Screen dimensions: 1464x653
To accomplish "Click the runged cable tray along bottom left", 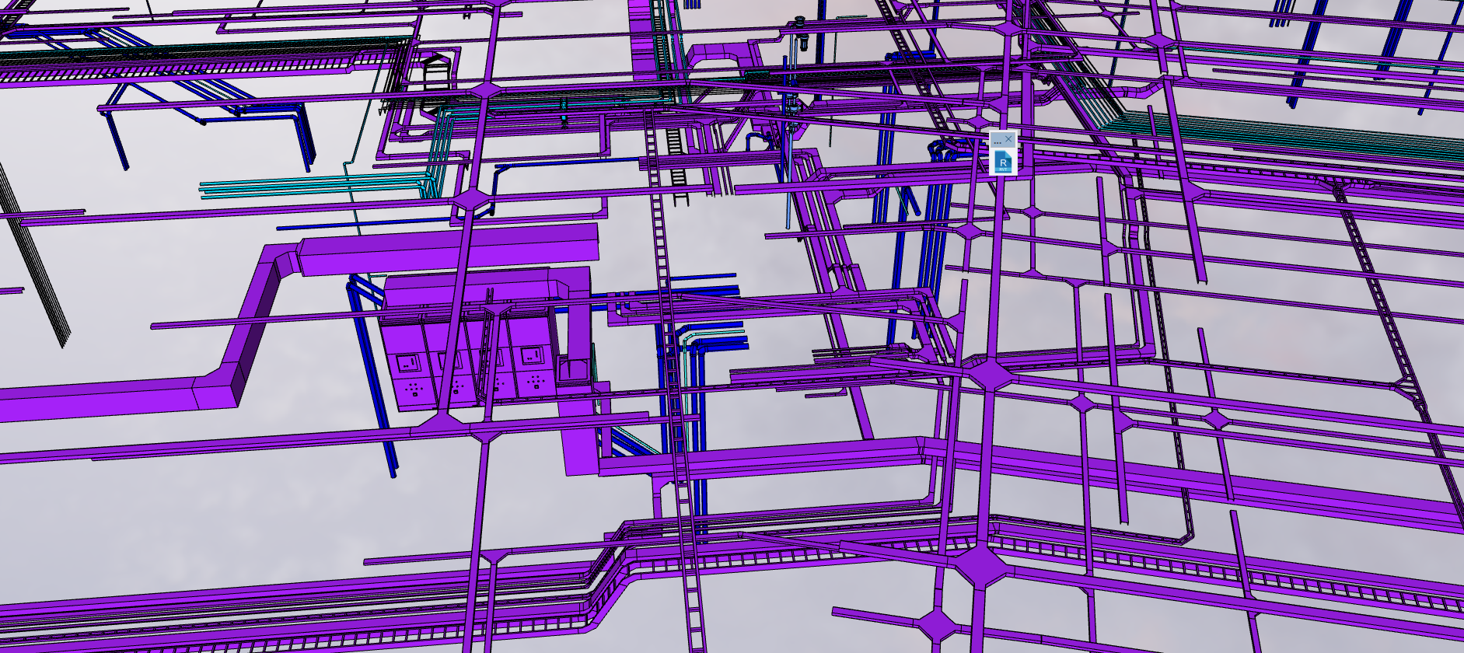I will 311,614.
